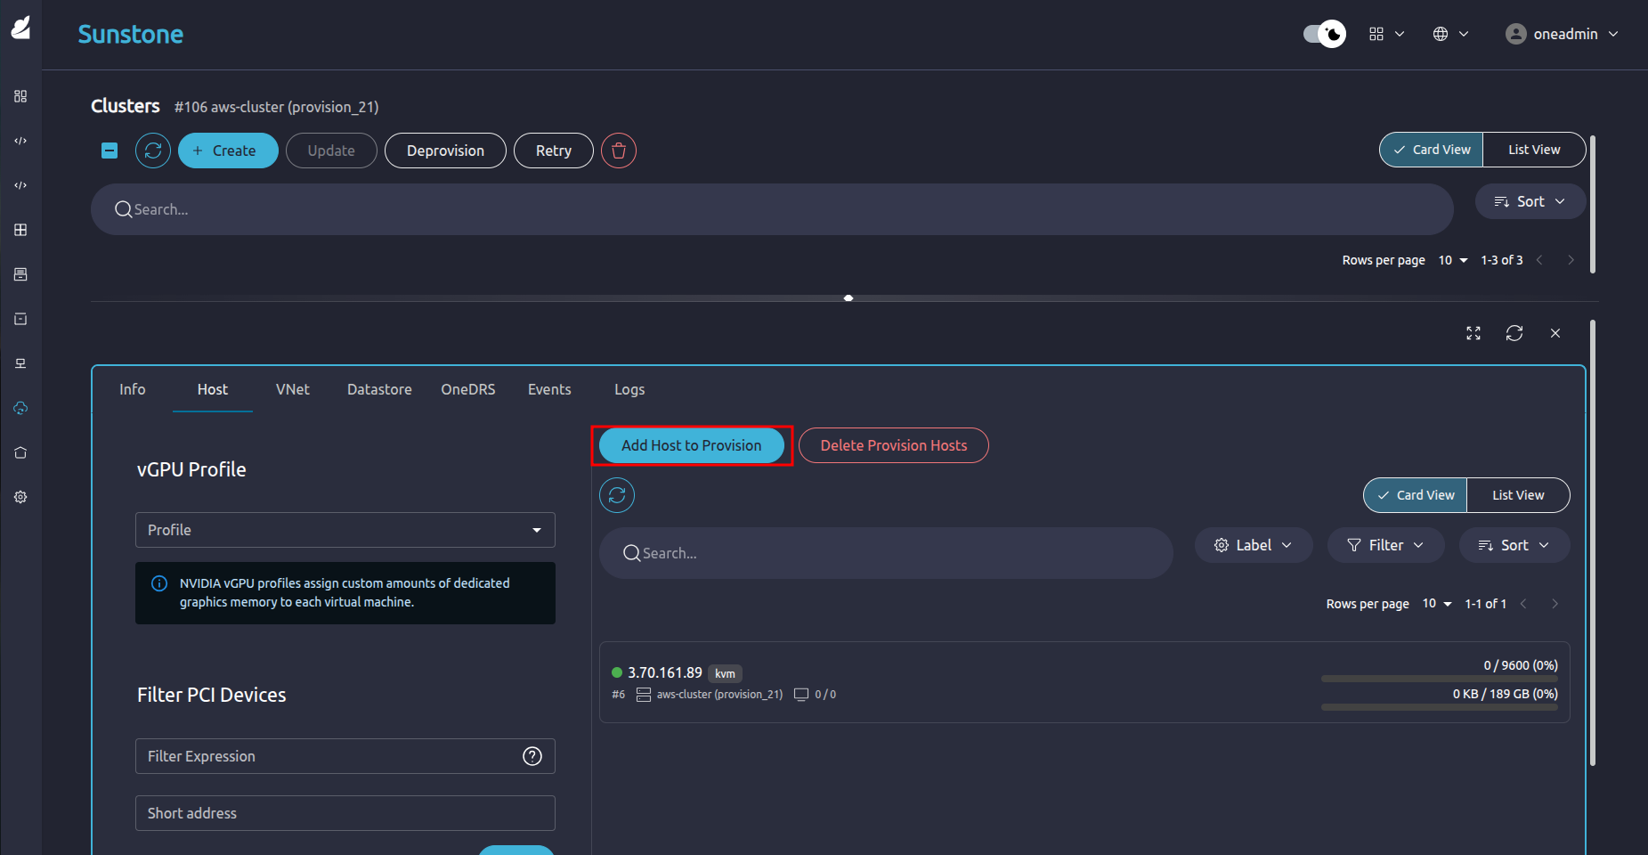
Task: Click the Filter Expression help icon
Action: point(532,756)
